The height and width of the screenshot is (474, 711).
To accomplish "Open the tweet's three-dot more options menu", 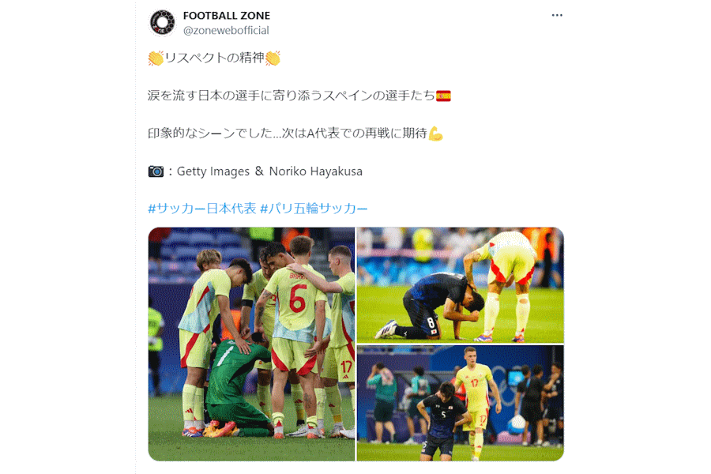I will (x=557, y=16).
